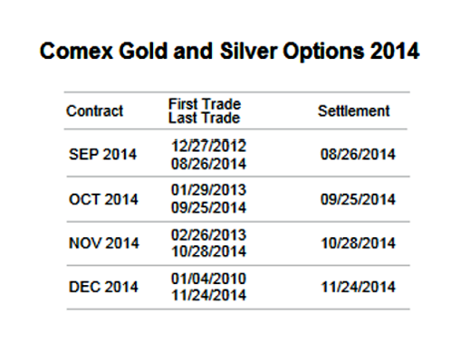Click the first trade date 02/26/2013
Screen dimensions: 469x351
click(x=209, y=235)
